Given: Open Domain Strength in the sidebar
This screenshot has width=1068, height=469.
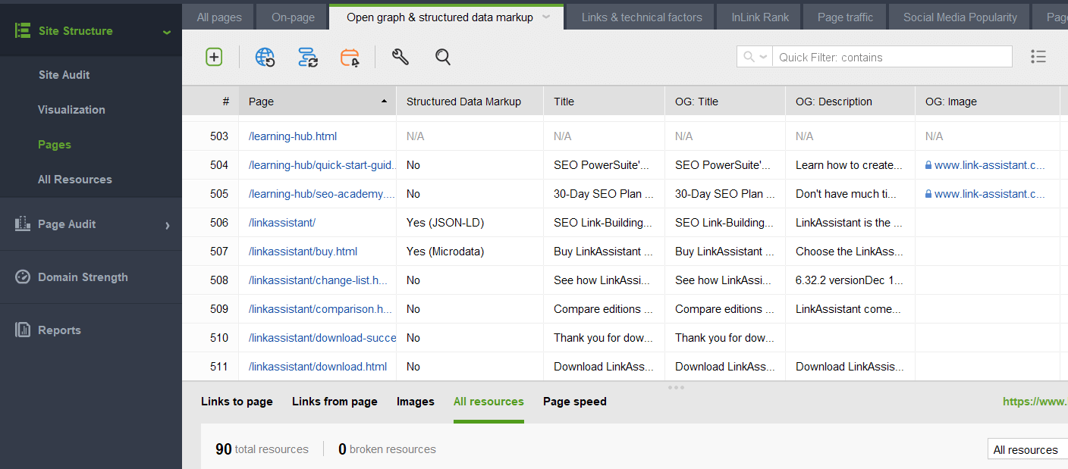Looking at the screenshot, I should 83,277.
